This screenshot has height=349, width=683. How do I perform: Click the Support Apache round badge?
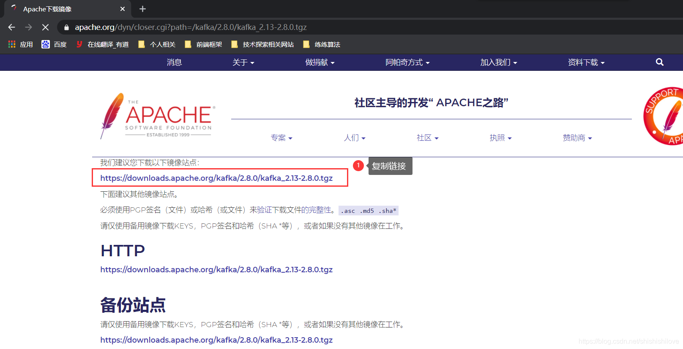point(664,116)
